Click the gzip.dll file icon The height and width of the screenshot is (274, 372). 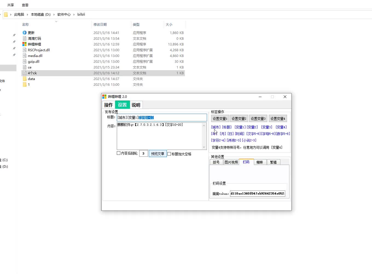click(x=25, y=61)
